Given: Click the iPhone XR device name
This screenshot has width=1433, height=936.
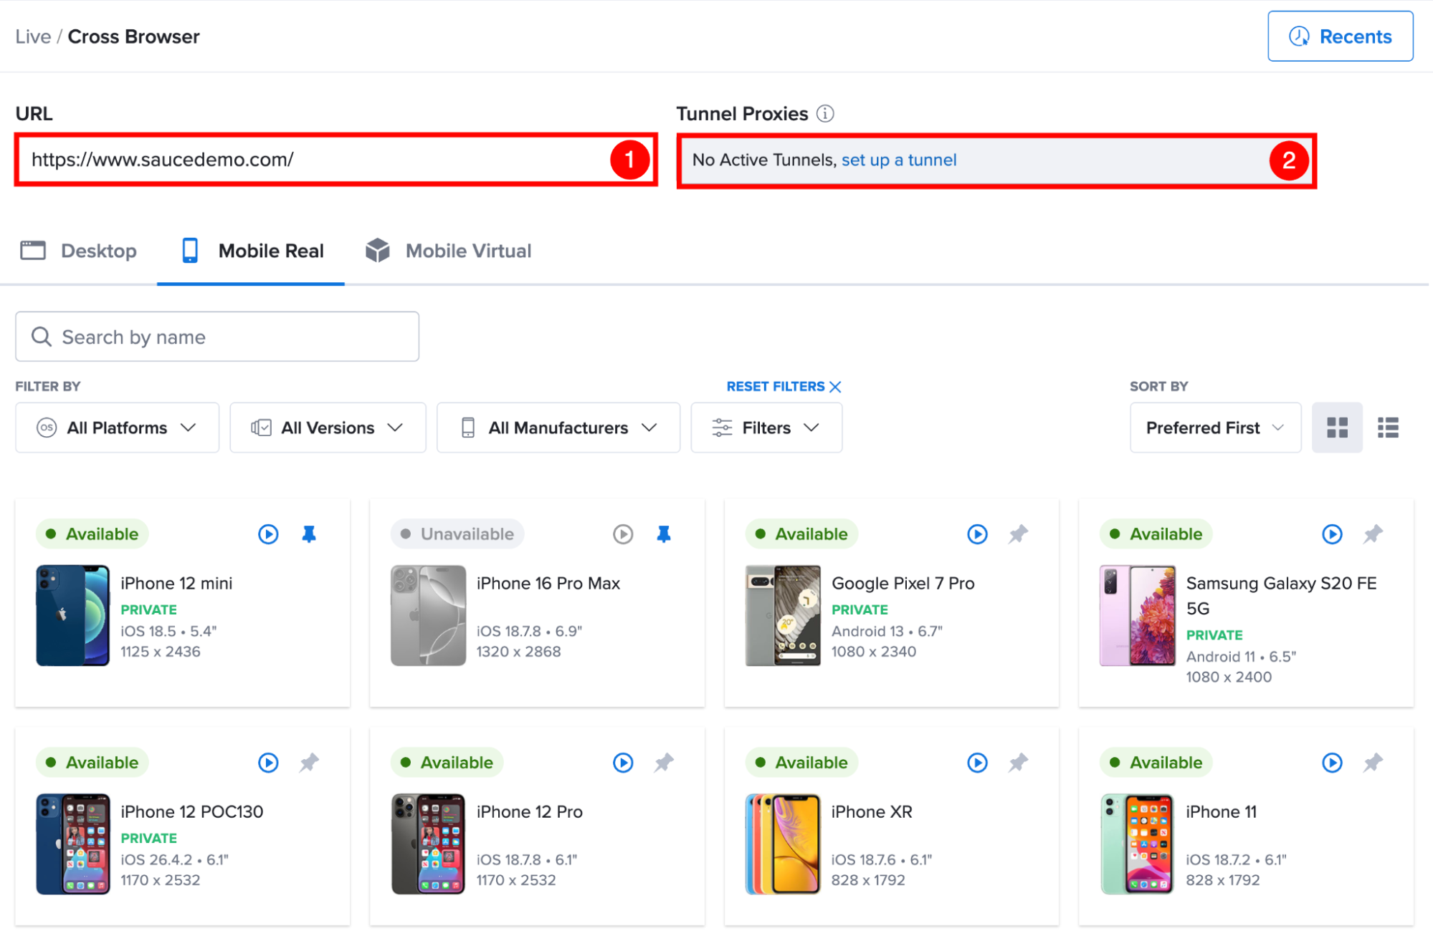Looking at the screenshot, I should tap(872, 812).
